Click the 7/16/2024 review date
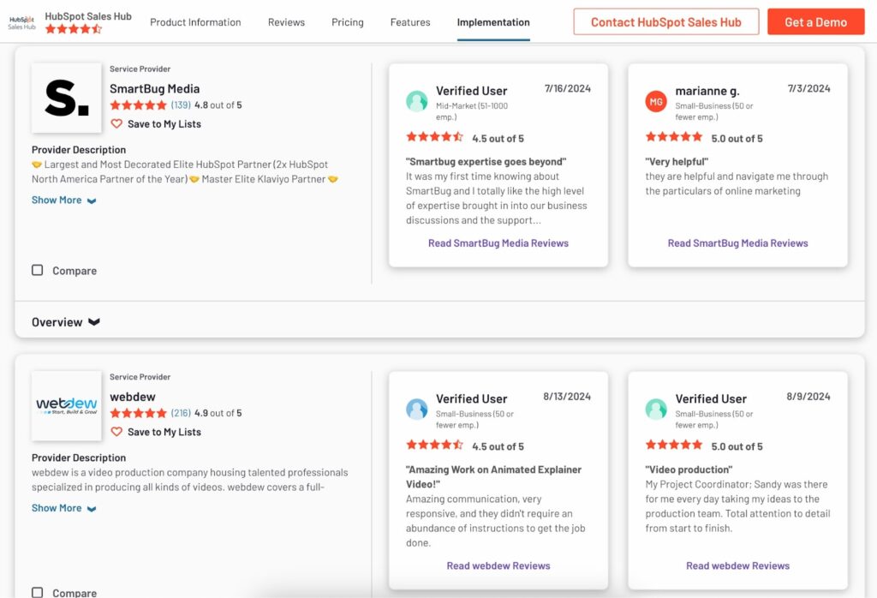 (x=568, y=88)
